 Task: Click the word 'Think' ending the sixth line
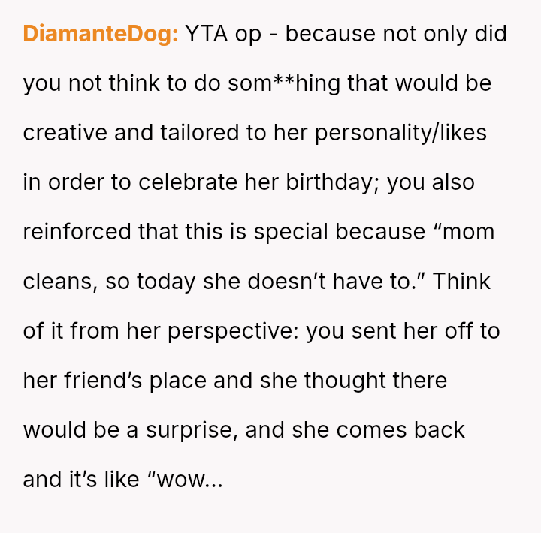click(x=461, y=282)
